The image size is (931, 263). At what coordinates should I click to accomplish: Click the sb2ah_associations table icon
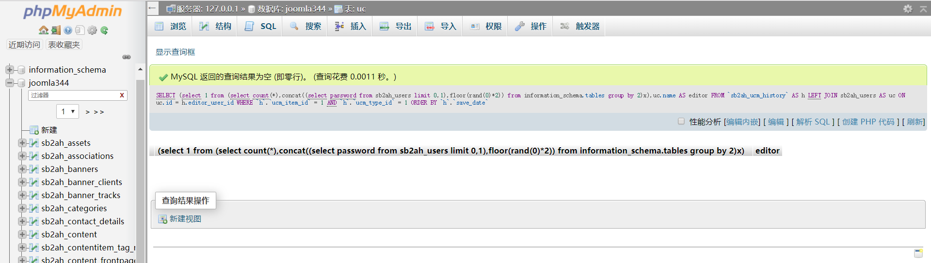tap(34, 156)
